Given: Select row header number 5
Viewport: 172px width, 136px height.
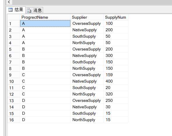Looking at the screenshot, I should click(14, 49).
